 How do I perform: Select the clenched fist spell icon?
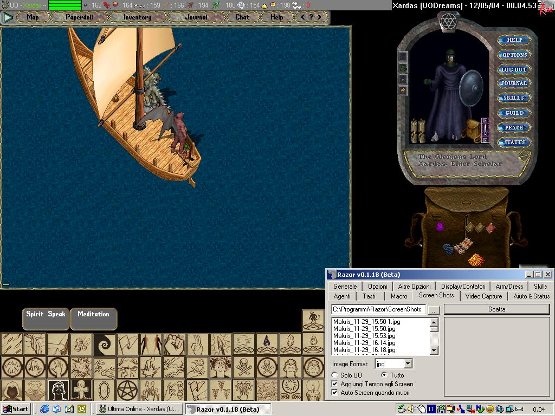[174, 344]
